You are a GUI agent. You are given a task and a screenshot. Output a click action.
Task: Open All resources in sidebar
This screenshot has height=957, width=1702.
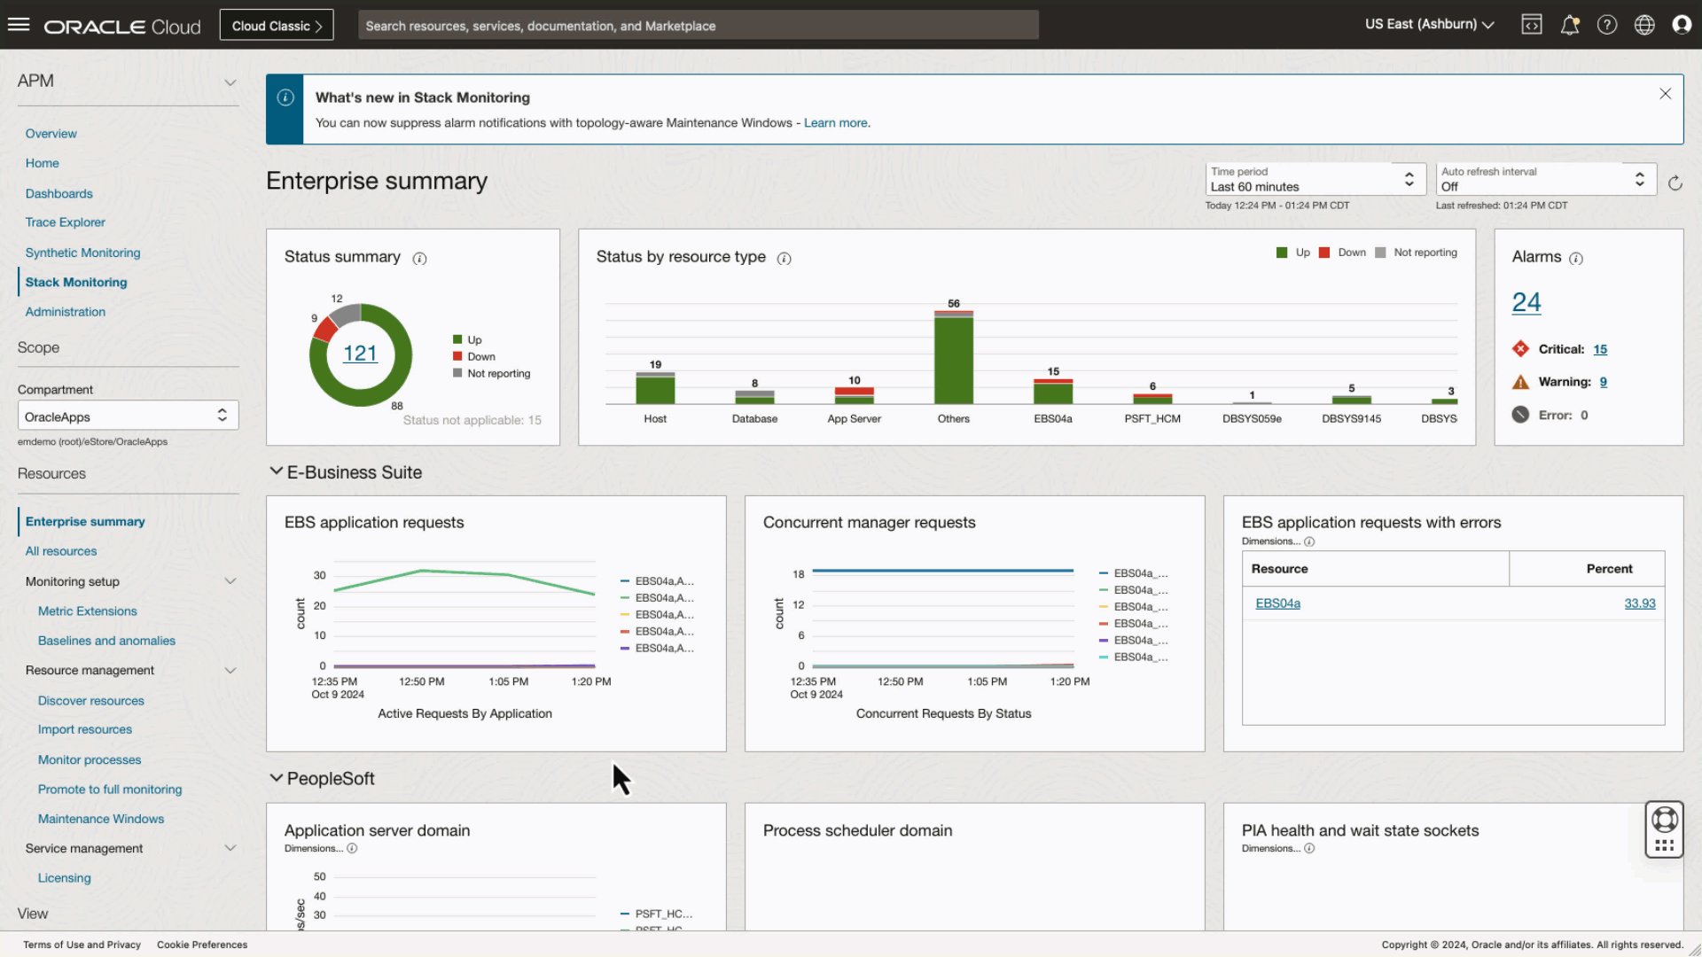(61, 551)
